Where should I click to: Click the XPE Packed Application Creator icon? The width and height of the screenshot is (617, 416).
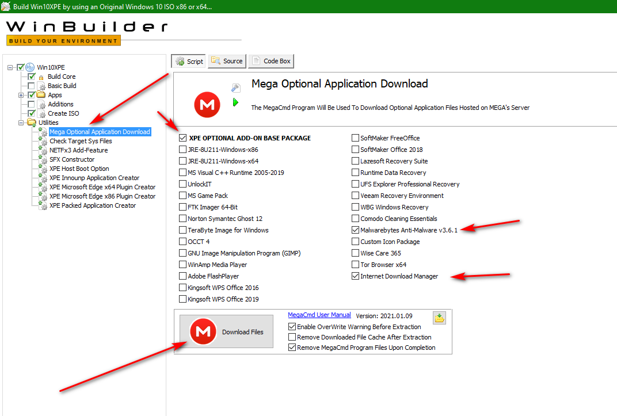tap(43, 205)
